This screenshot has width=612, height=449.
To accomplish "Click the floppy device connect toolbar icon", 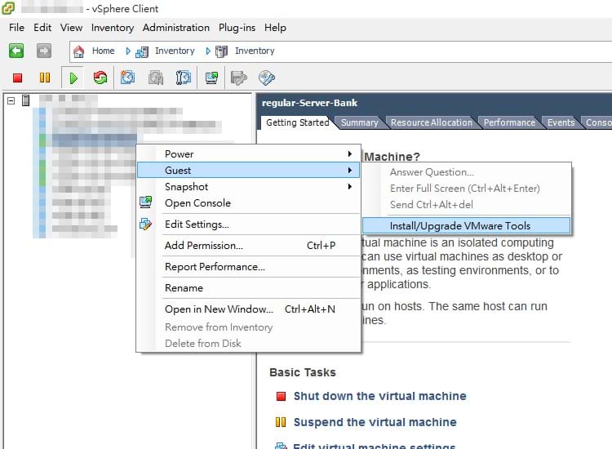I will tap(238, 78).
